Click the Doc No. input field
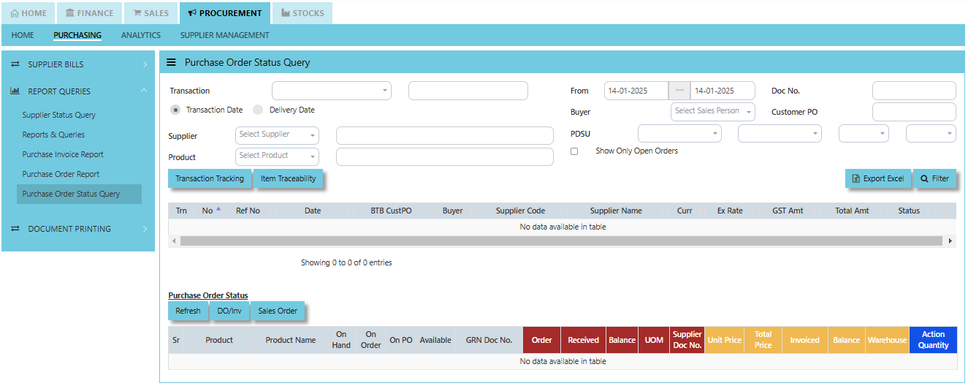Image resolution: width=968 pixels, height=386 pixels. point(914,91)
